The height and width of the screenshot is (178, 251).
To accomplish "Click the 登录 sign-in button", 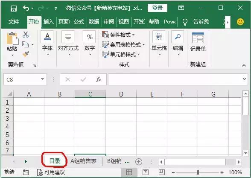I will 158,8.
